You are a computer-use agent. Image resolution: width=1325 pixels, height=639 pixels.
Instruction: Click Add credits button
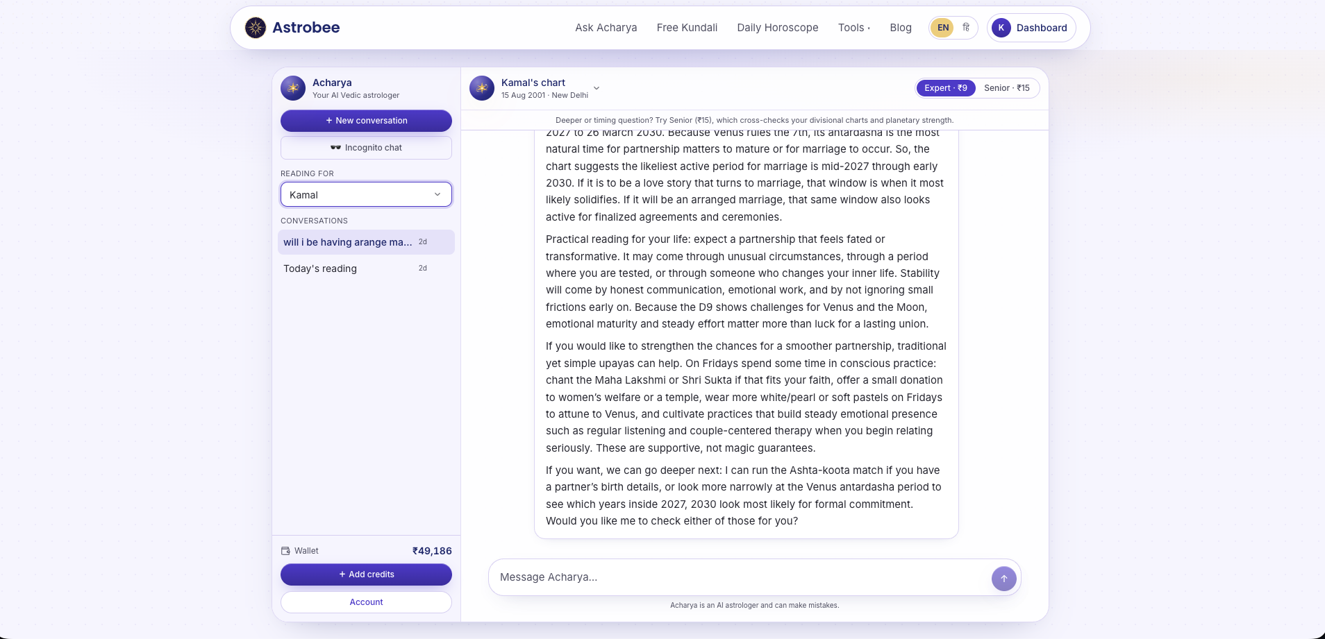(x=366, y=574)
